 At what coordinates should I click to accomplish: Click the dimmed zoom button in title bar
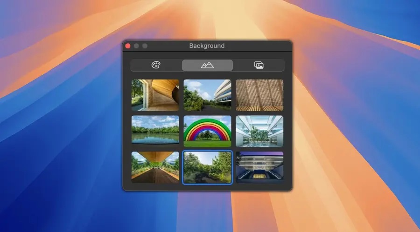click(x=145, y=46)
